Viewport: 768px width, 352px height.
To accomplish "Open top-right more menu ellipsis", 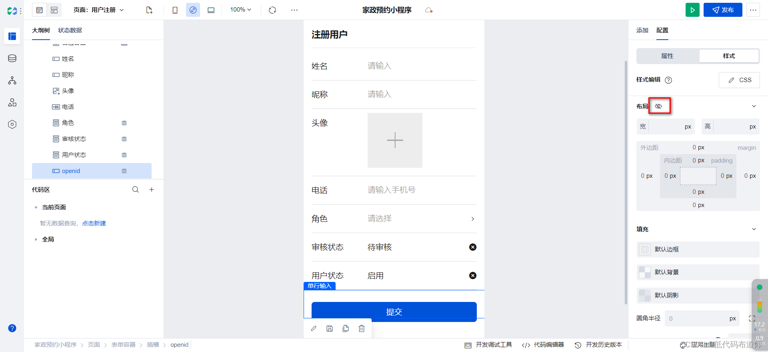I will [753, 10].
